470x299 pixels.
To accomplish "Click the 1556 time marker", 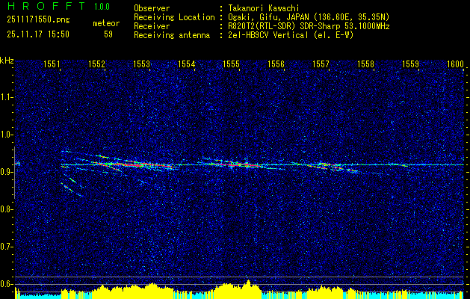I will (x=276, y=64).
